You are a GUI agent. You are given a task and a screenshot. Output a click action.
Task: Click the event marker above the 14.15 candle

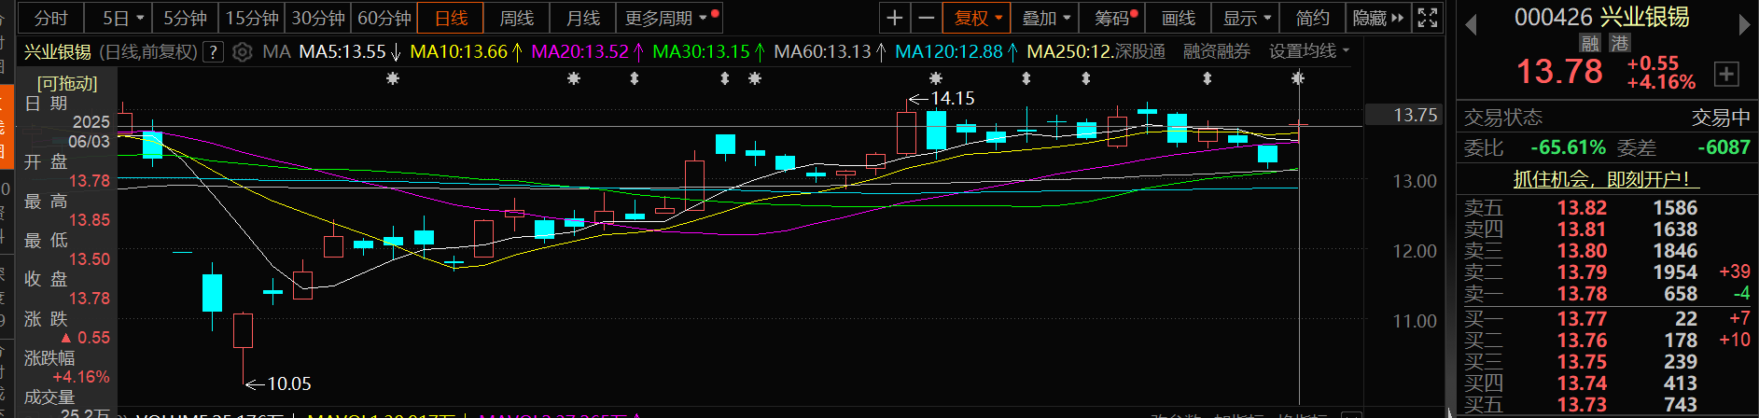click(x=935, y=78)
